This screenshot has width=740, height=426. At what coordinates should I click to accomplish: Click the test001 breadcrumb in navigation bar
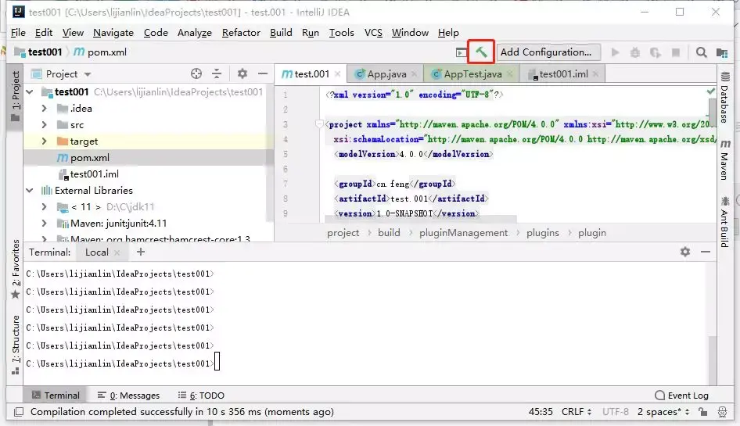coord(38,52)
